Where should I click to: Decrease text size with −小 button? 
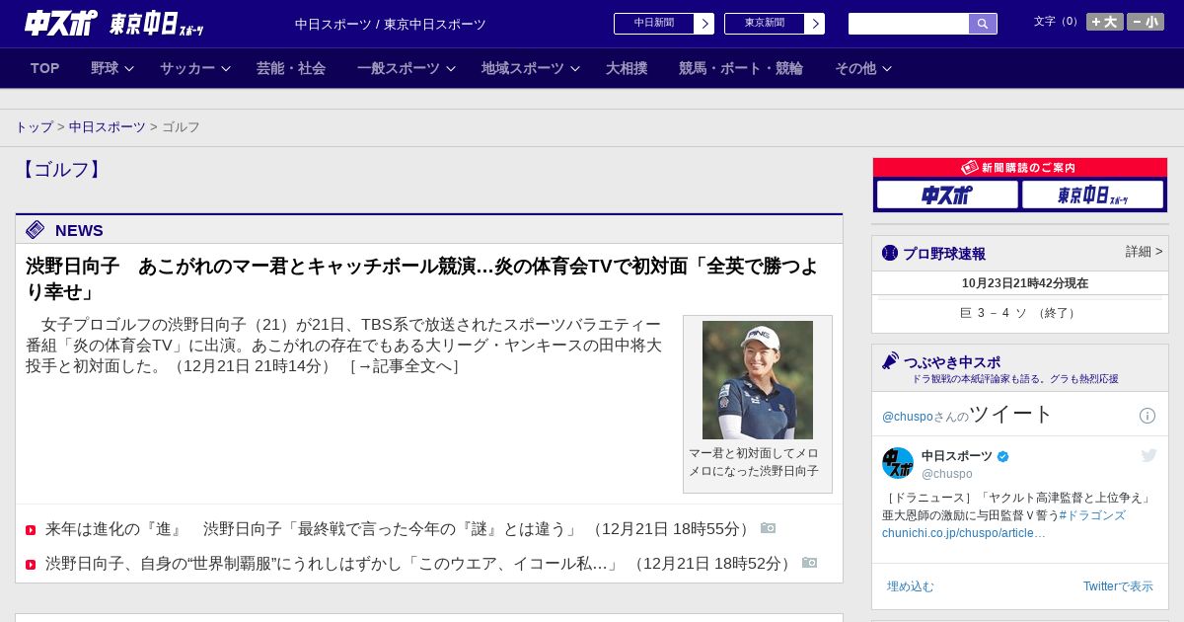[x=1146, y=22]
